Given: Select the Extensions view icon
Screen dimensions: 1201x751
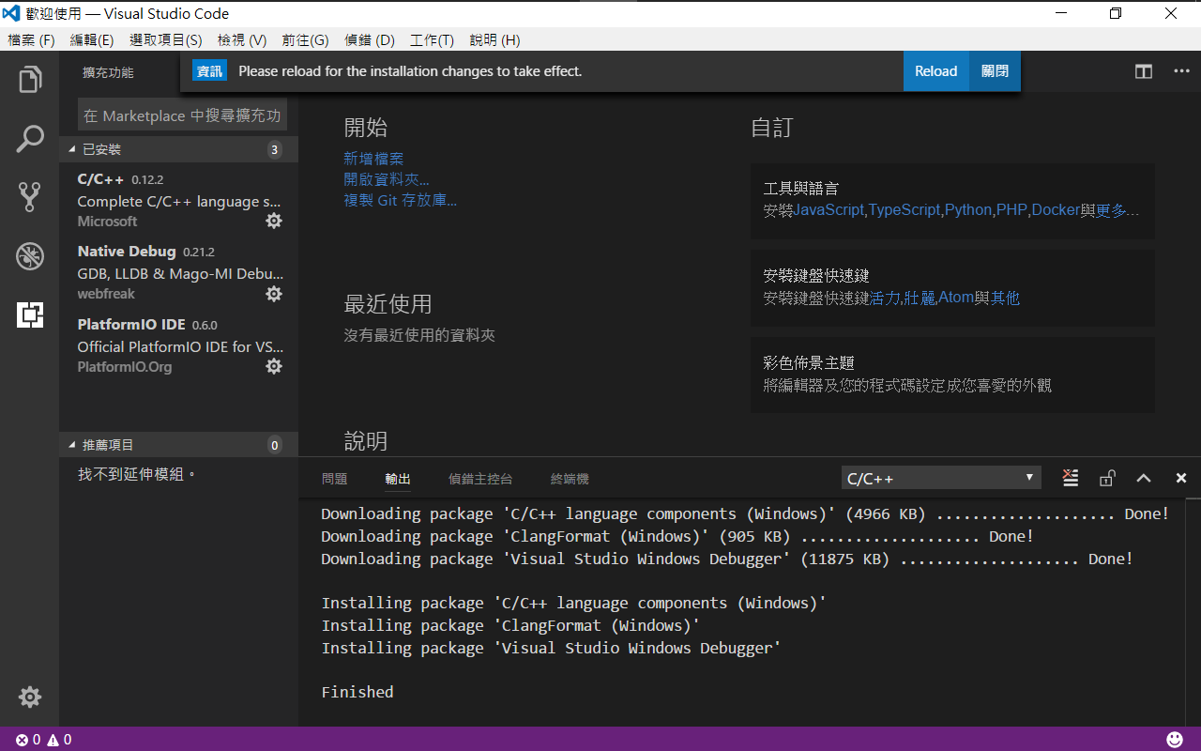Looking at the screenshot, I should 29,314.
